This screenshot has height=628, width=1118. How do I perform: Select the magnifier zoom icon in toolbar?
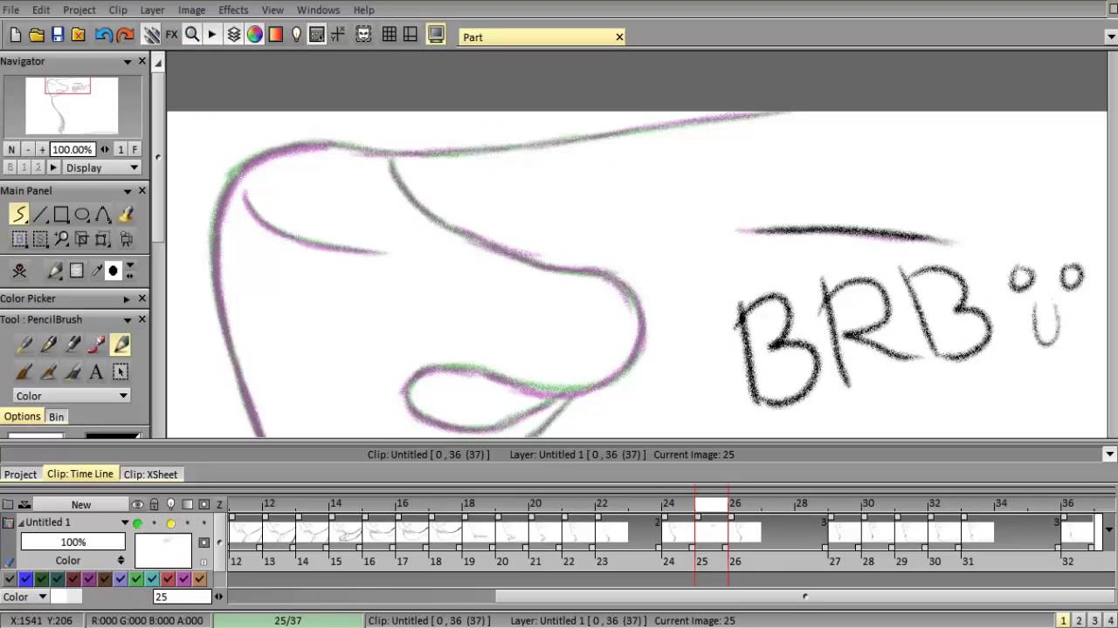click(x=192, y=35)
